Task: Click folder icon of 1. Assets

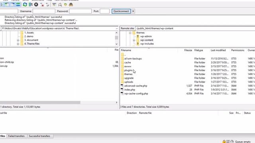Action: (x=22, y=33)
